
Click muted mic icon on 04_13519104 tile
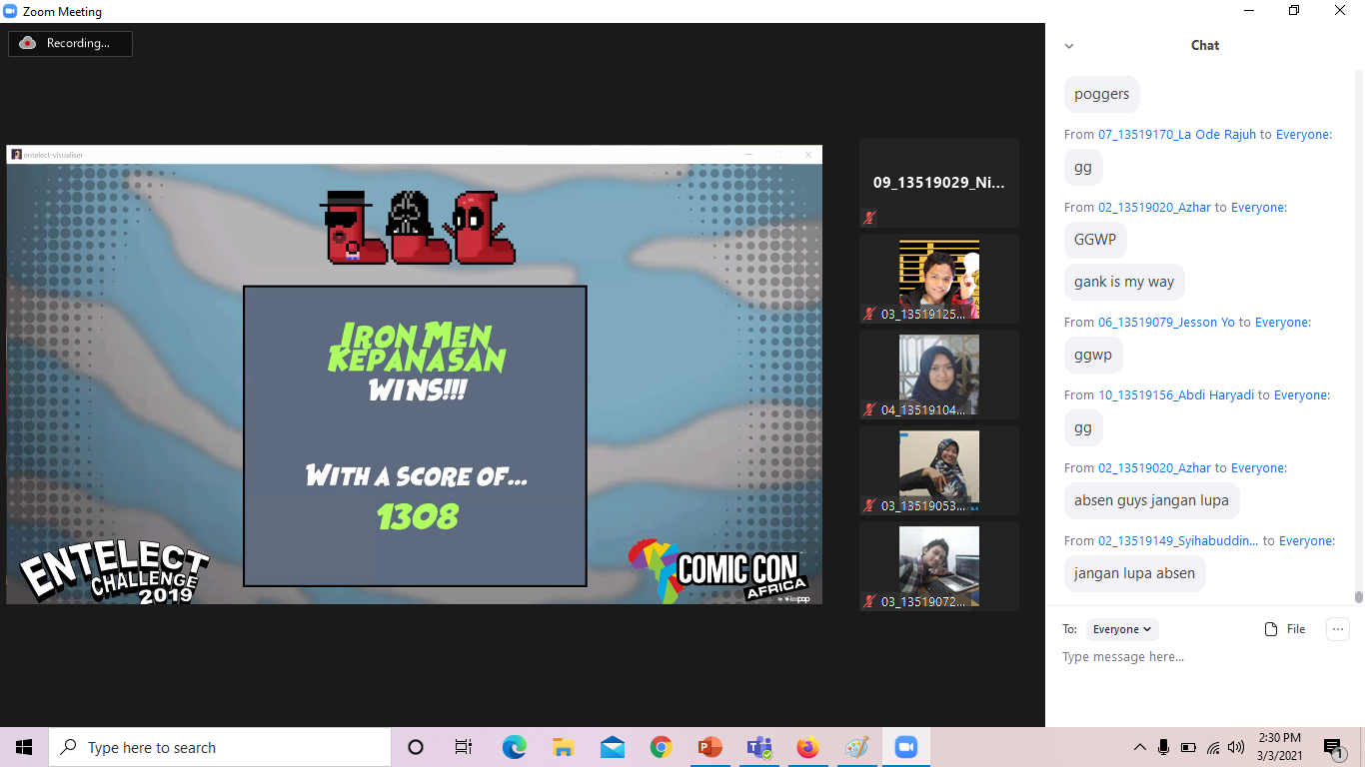869,409
